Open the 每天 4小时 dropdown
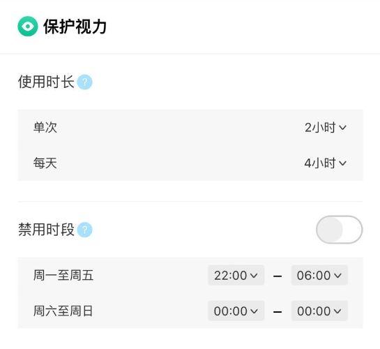This screenshot has height=349, width=380. coord(326,163)
